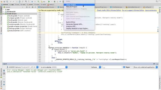Open cordova.gradle (Module: CordovaLib)
This screenshot has height=90, width=161.
click(21, 24)
